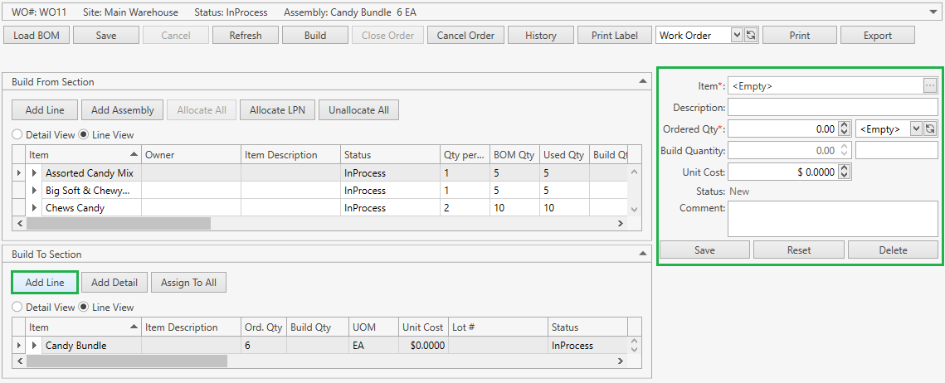Collapse the Build To Section panel
The width and height of the screenshot is (945, 383).
[x=642, y=254]
